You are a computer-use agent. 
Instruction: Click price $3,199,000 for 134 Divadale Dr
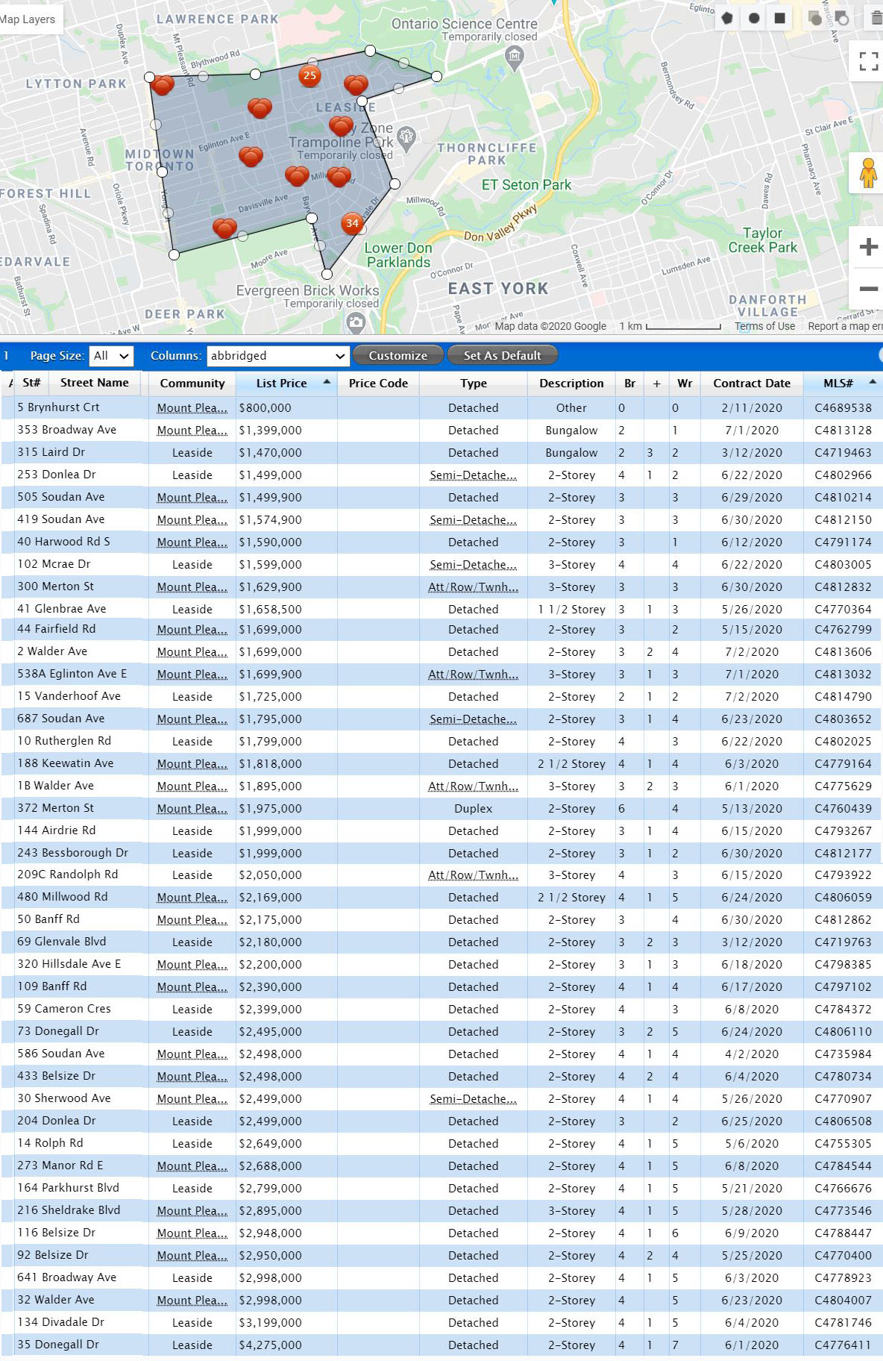270,1323
